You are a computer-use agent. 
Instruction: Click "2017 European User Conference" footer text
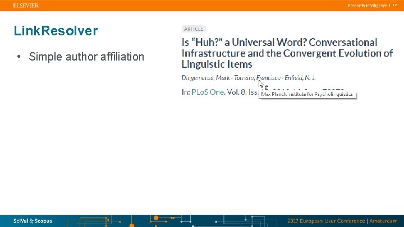coord(326,221)
